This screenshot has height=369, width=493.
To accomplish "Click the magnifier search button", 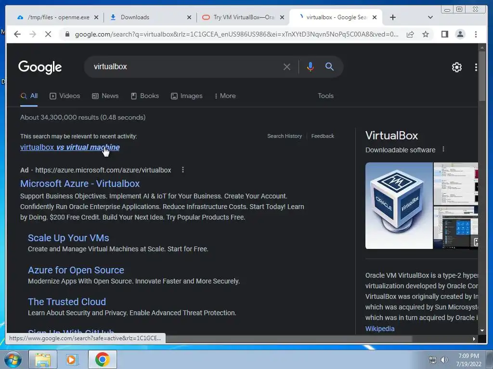I will pos(329,66).
